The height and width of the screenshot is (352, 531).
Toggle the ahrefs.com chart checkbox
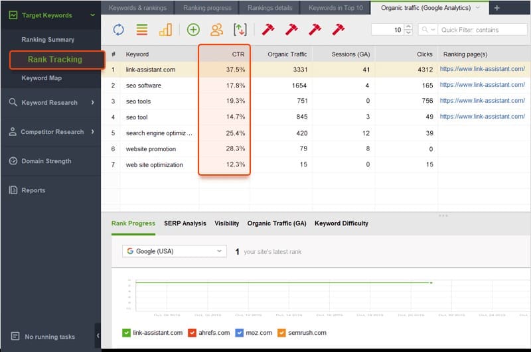tap(192, 333)
